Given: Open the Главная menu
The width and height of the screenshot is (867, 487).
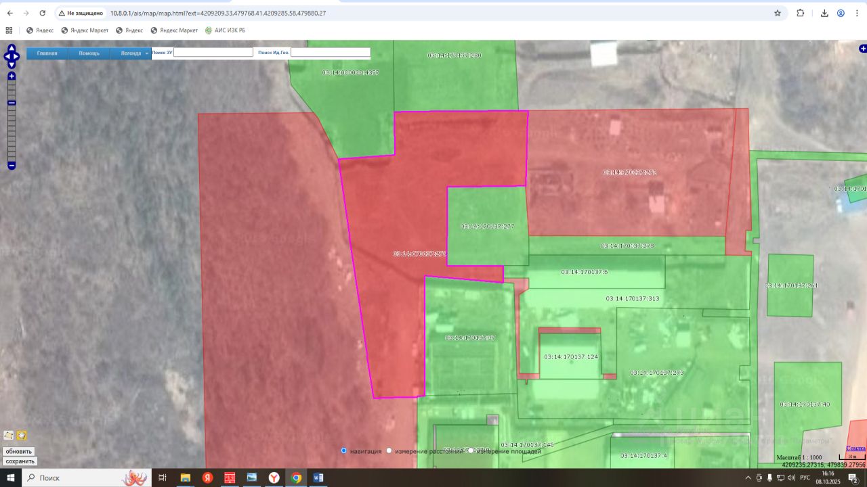Looking at the screenshot, I should (x=47, y=53).
